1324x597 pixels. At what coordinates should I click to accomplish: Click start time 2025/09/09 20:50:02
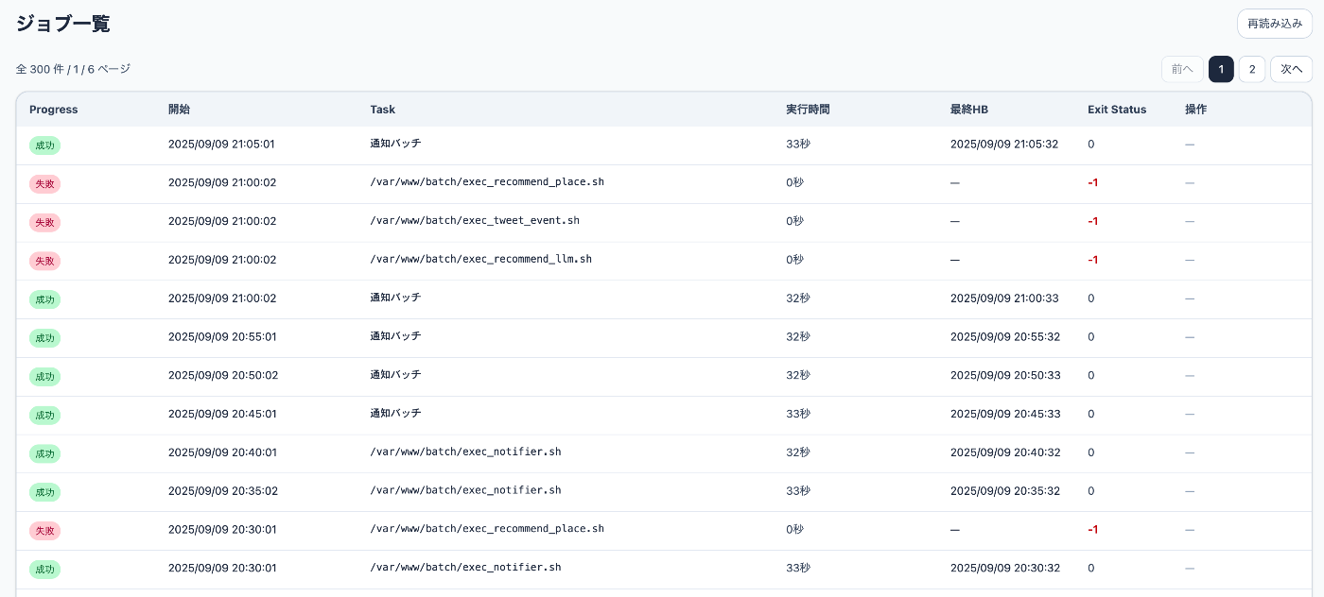tap(222, 375)
